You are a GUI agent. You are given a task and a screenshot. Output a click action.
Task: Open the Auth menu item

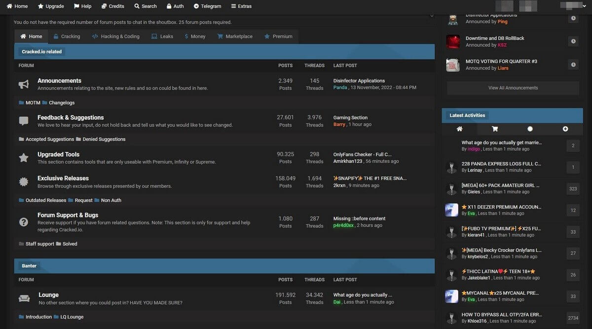[175, 6]
